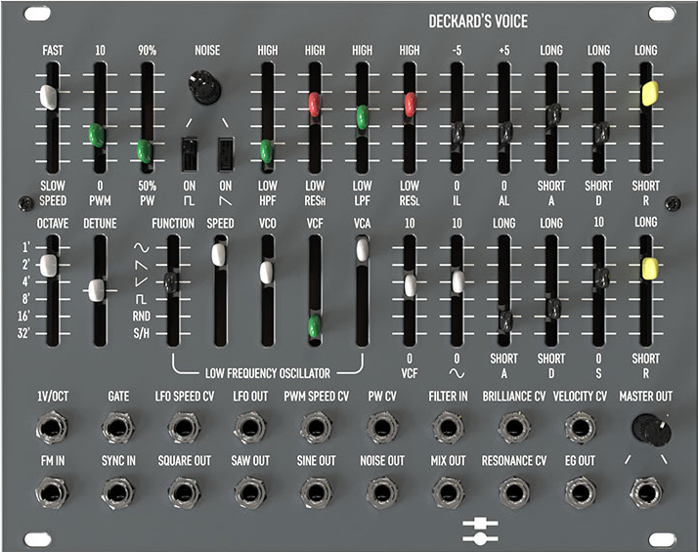Image resolution: width=698 pixels, height=552 pixels.
Task: Click the LFO SPEED CV jack
Action: (184, 428)
